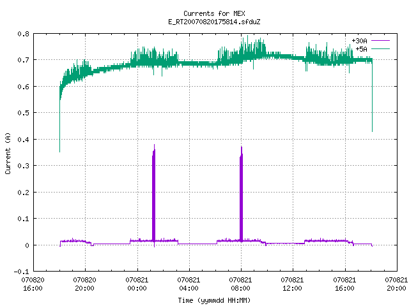The height and width of the screenshot is (306, 409).
Task: Click the 070821 08:00 time tick label
Action: click(x=240, y=284)
